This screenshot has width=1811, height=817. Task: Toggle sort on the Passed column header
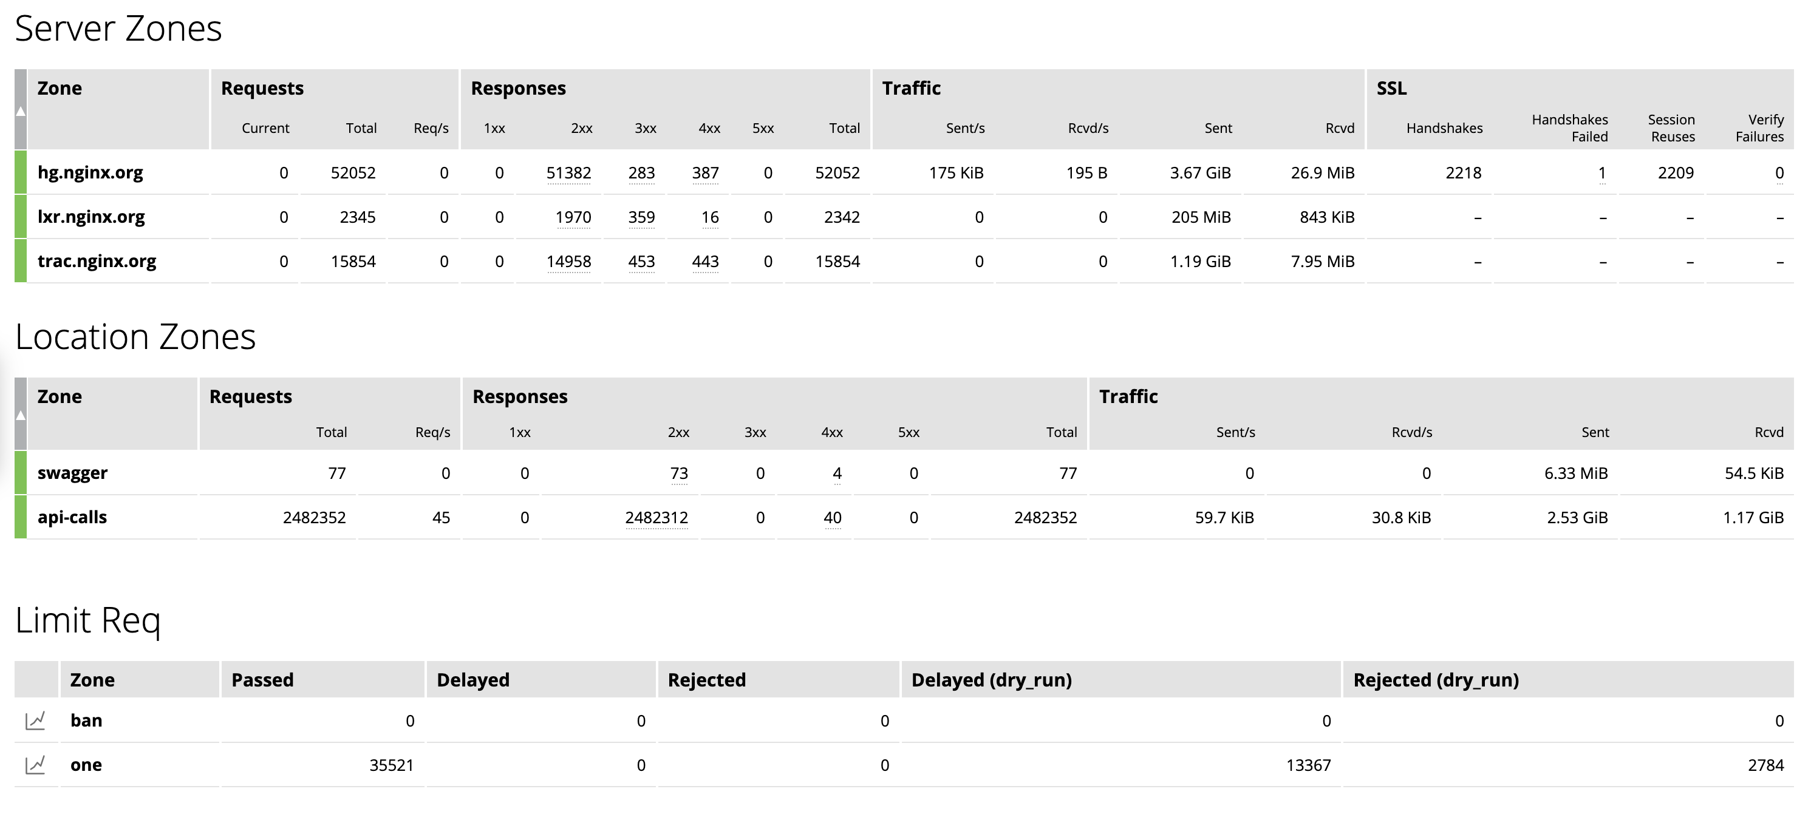(x=262, y=679)
